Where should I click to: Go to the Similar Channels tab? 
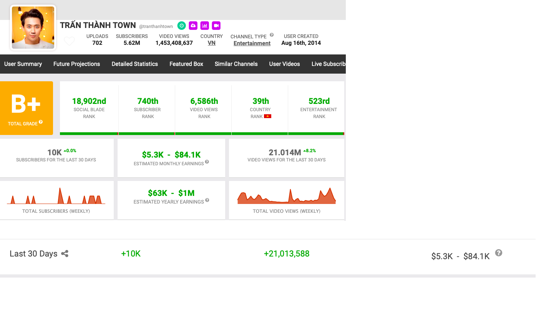pos(236,64)
